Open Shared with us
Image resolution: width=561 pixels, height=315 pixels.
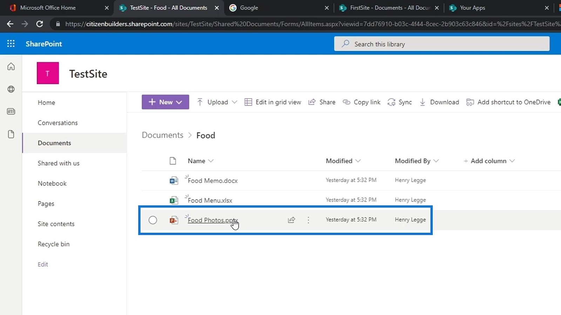(x=59, y=163)
